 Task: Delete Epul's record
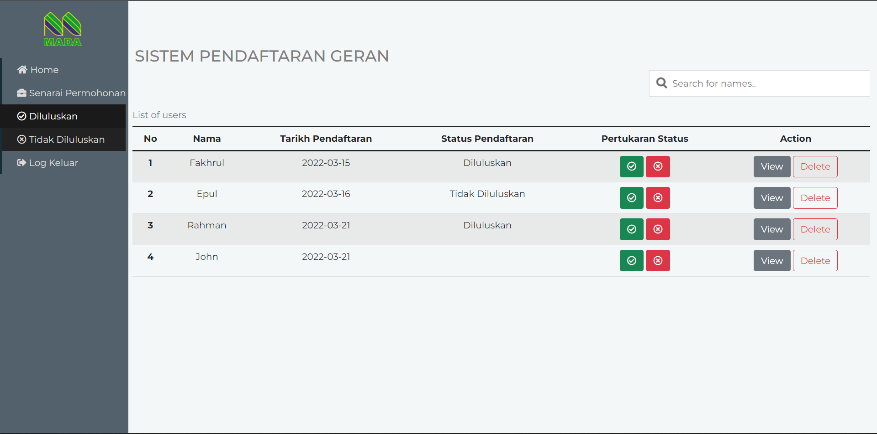815,197
